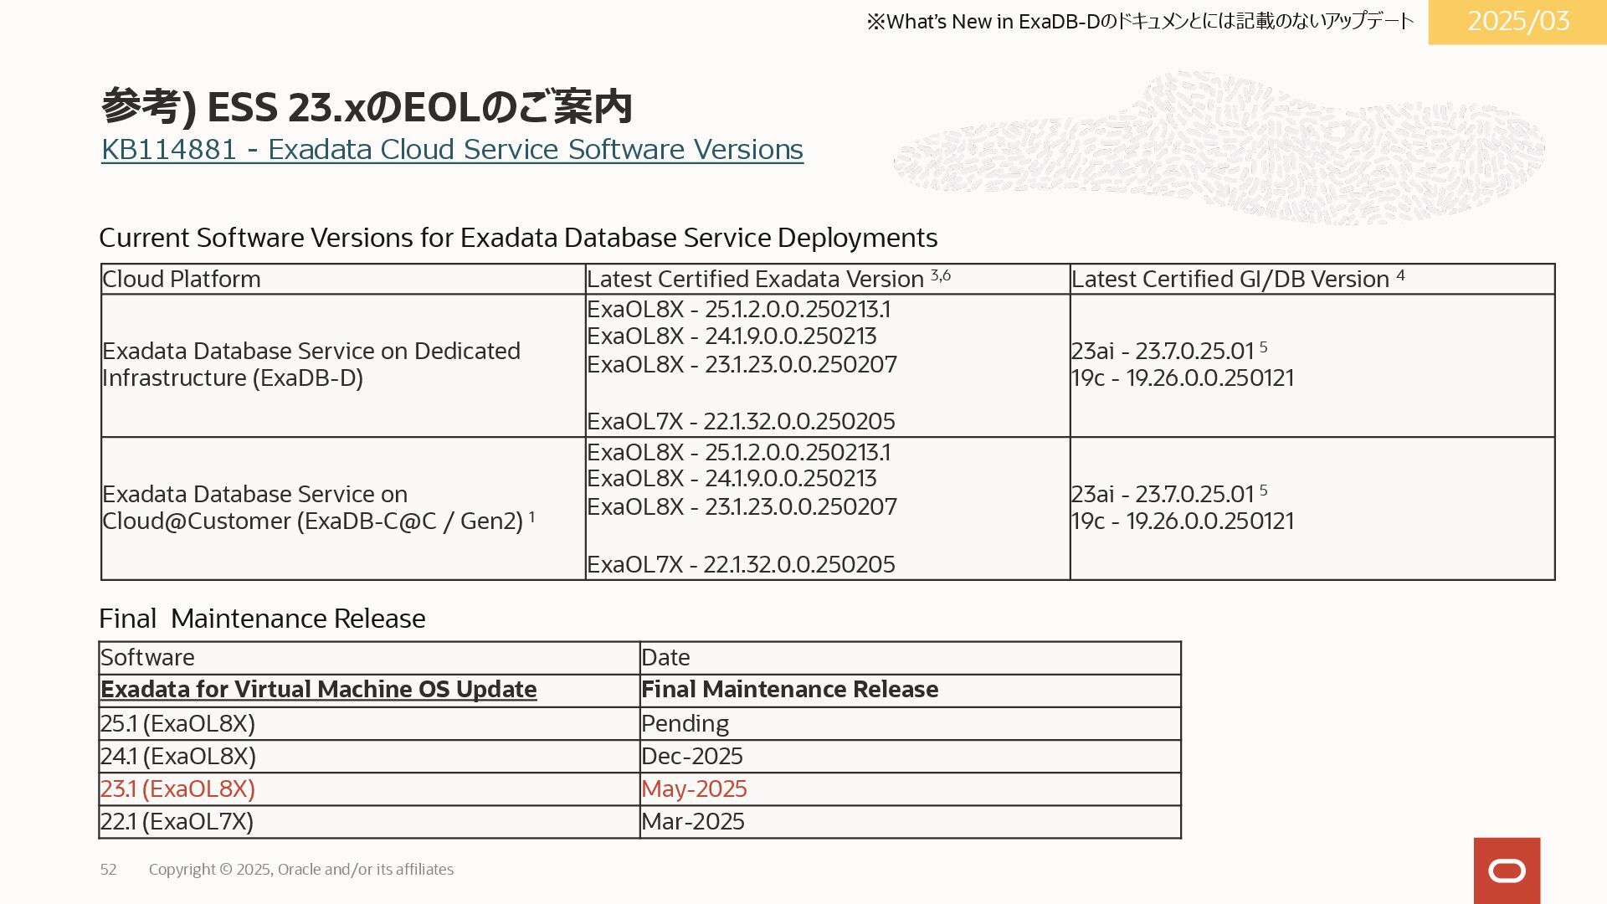Select the ExaDB-D Dedicated Infrastructure cell
The height and width of the screenshot is (904, 1607).
311,364
